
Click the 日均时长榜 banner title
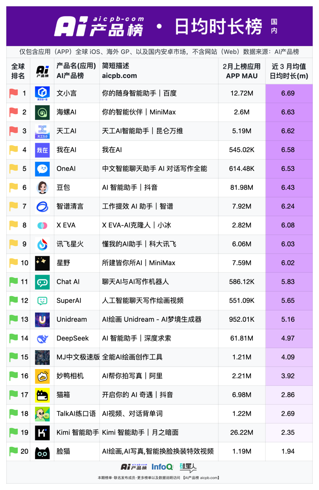[218, 27]
